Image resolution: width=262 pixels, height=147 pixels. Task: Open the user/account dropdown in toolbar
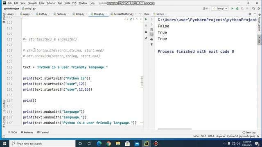205,9
